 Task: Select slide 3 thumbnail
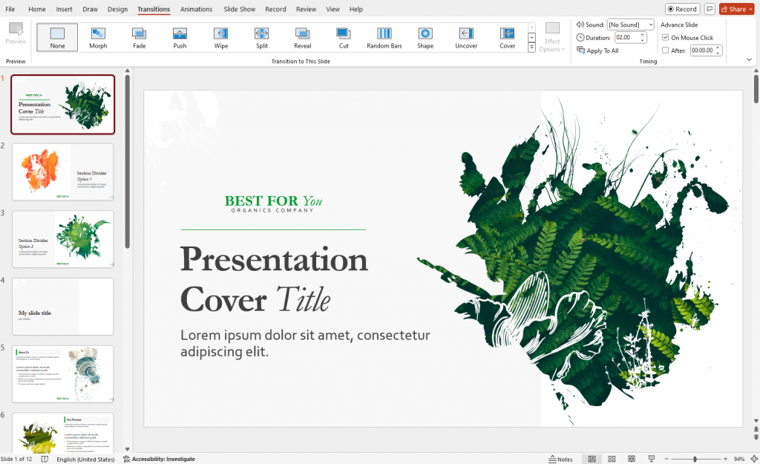click(x=63, y=239)
